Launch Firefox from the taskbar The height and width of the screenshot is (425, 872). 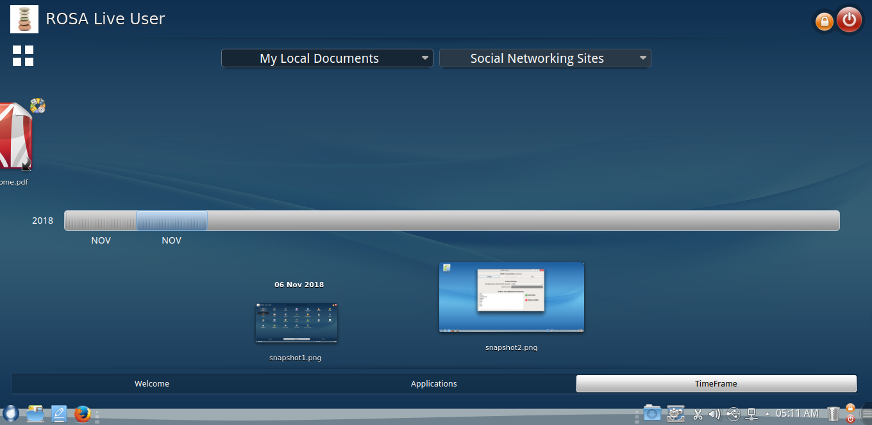(83, 414)
